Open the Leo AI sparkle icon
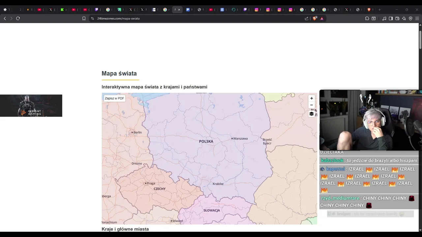 (x=404, y=18)
